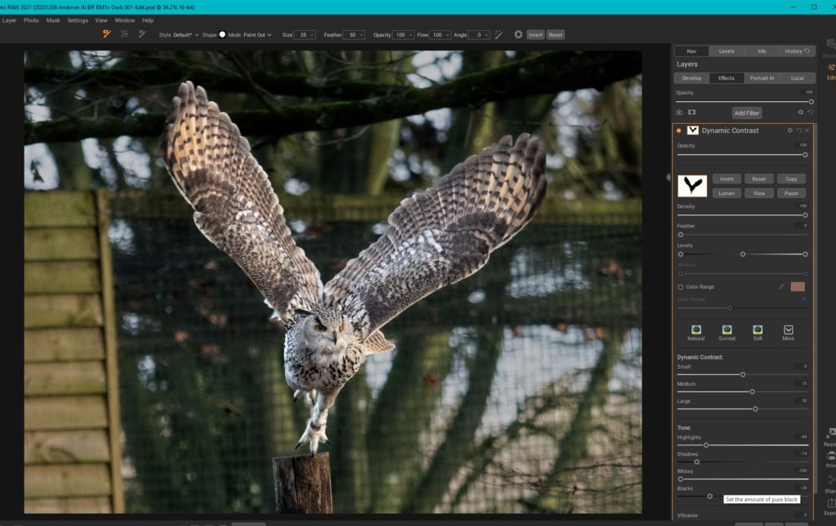The image size is (836, 526).
Task: Apply the Soft preset in Dynamic Contrast
Action: pyautogui.click(x=758, y=329)
